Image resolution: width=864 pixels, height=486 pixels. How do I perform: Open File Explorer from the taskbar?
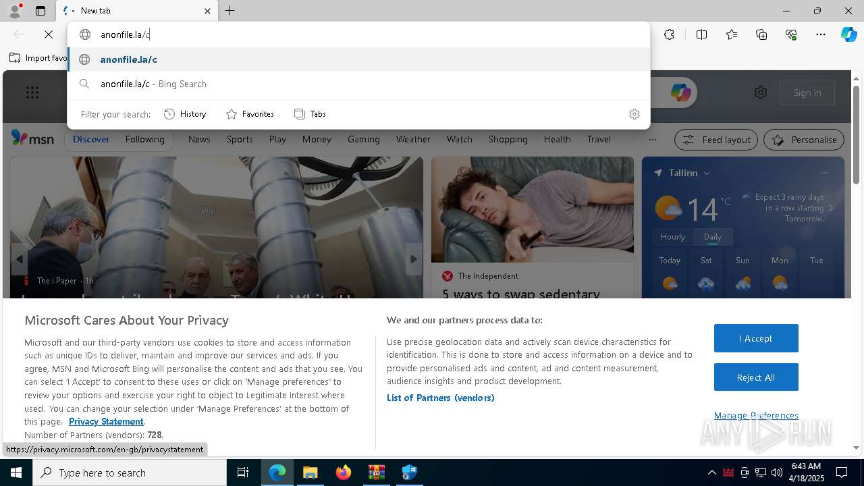[310, 473]
